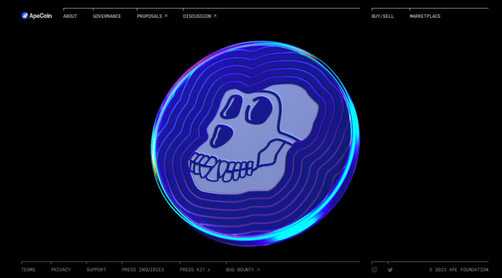Image resolution: width=502 pixels, height=278 pixels.
Task: Download the Press Kit
Action: coord(195,269)
